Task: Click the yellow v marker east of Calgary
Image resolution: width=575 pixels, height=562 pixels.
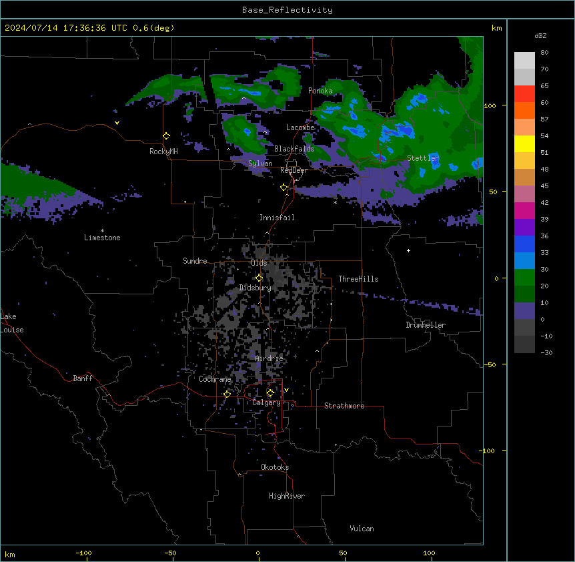Action: 286,390
